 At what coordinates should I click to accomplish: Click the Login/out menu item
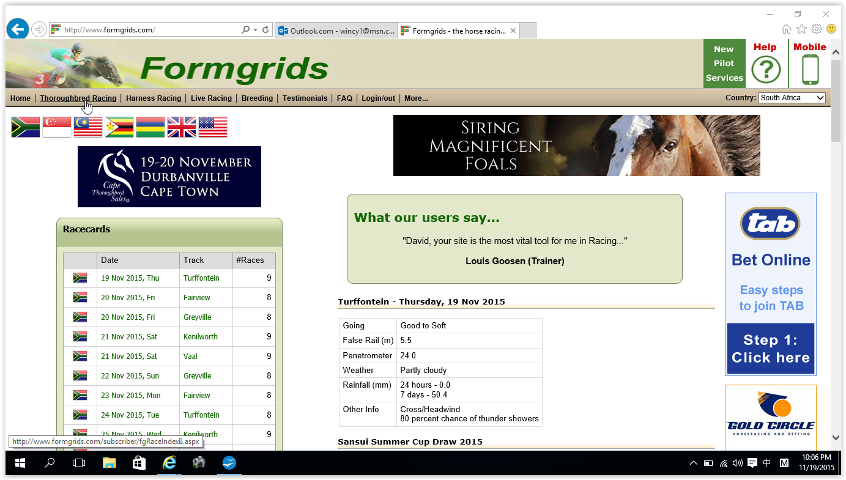coord(378,98)
